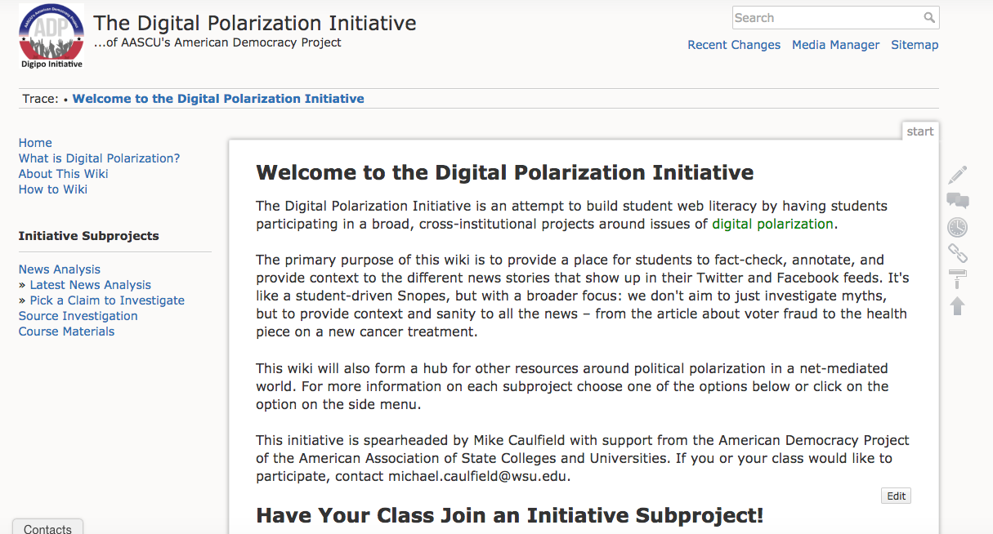Open the Recent Changes link

tap(734, 45)
